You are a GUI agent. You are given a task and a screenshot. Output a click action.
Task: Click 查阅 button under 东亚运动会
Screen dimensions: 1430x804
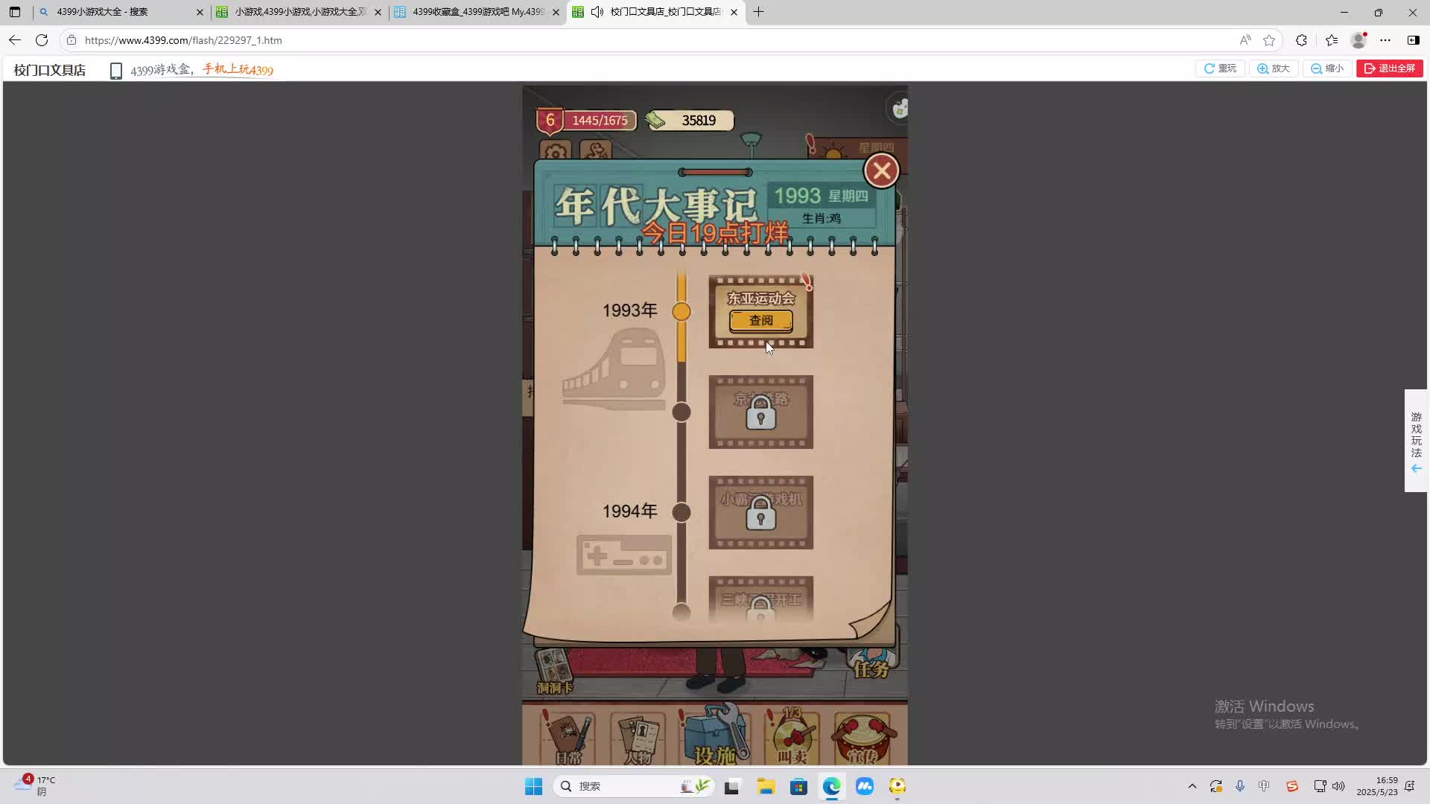760,320
